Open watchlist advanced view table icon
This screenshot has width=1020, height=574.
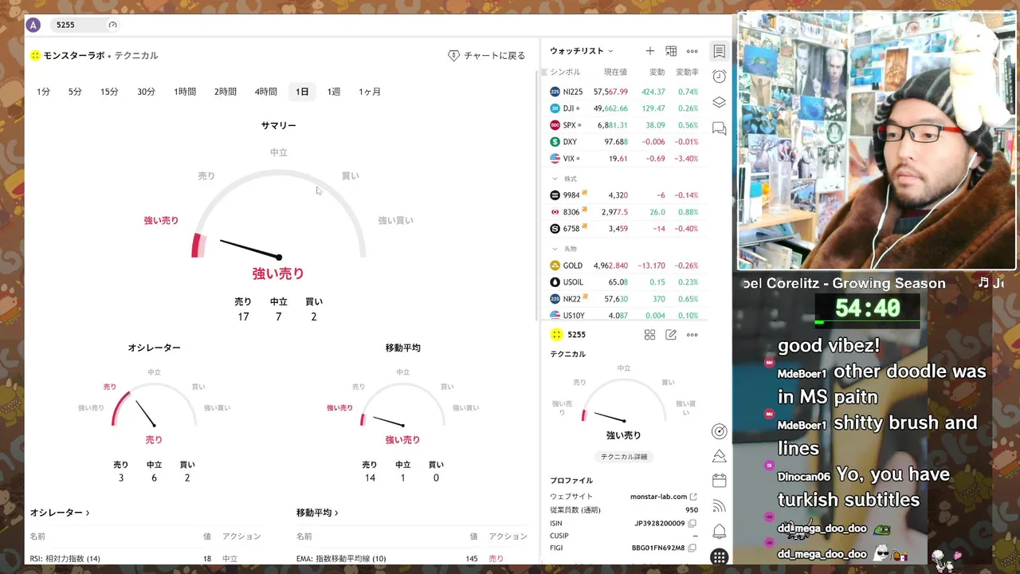click(x=671, y=51)
